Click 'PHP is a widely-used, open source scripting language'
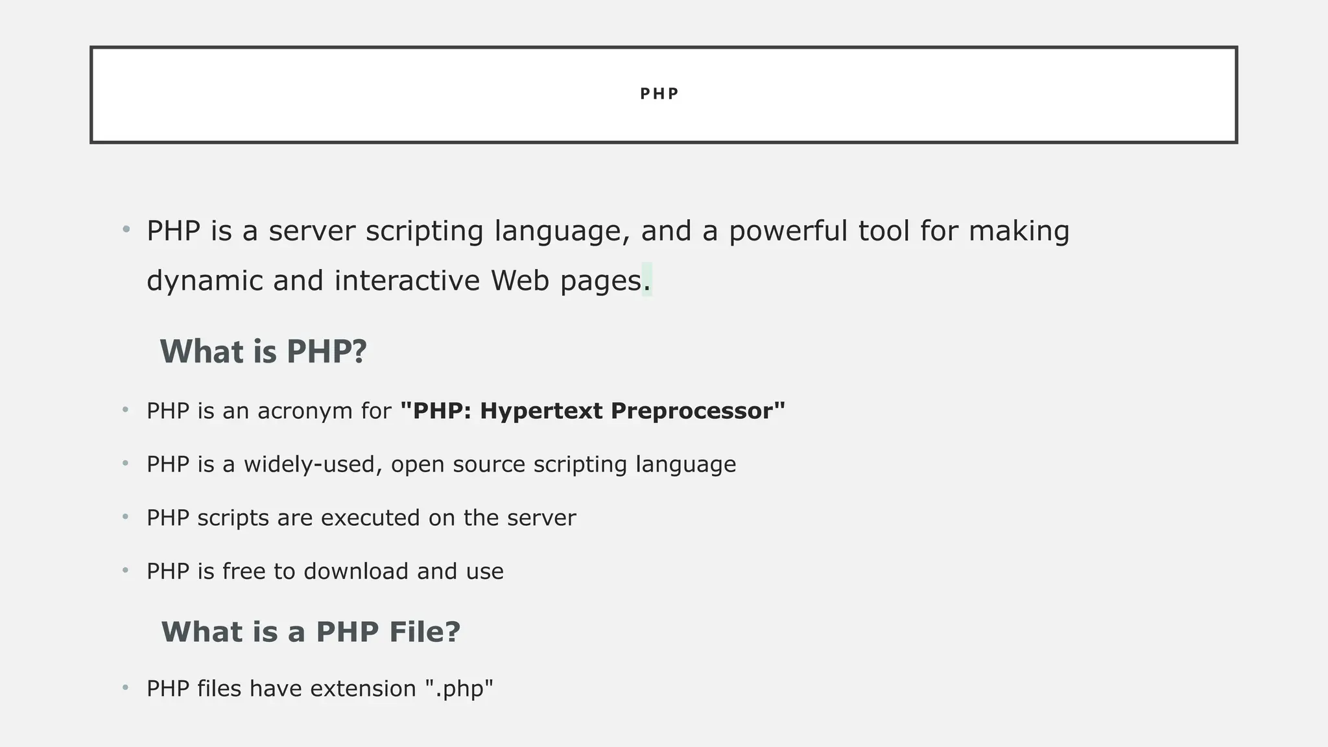 pyautogui.click(x=442, y=464)
